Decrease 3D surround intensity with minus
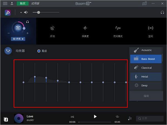167x125 pixels. (x=9, y=33)
